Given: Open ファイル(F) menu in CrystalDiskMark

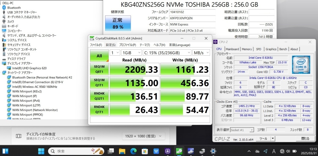Looking at the screenshot, I should point(96,45).
